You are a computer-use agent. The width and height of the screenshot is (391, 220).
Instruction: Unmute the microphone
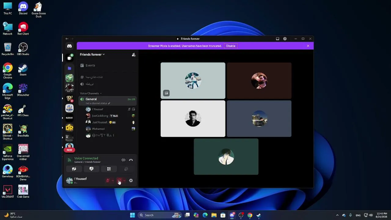point(108,181)
